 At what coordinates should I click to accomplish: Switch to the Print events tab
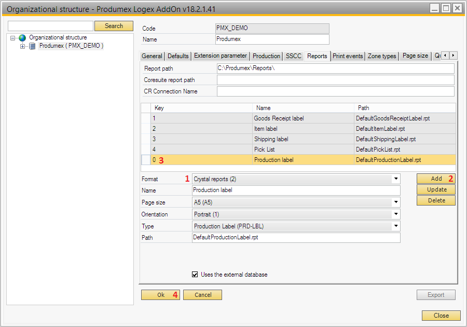348,56
